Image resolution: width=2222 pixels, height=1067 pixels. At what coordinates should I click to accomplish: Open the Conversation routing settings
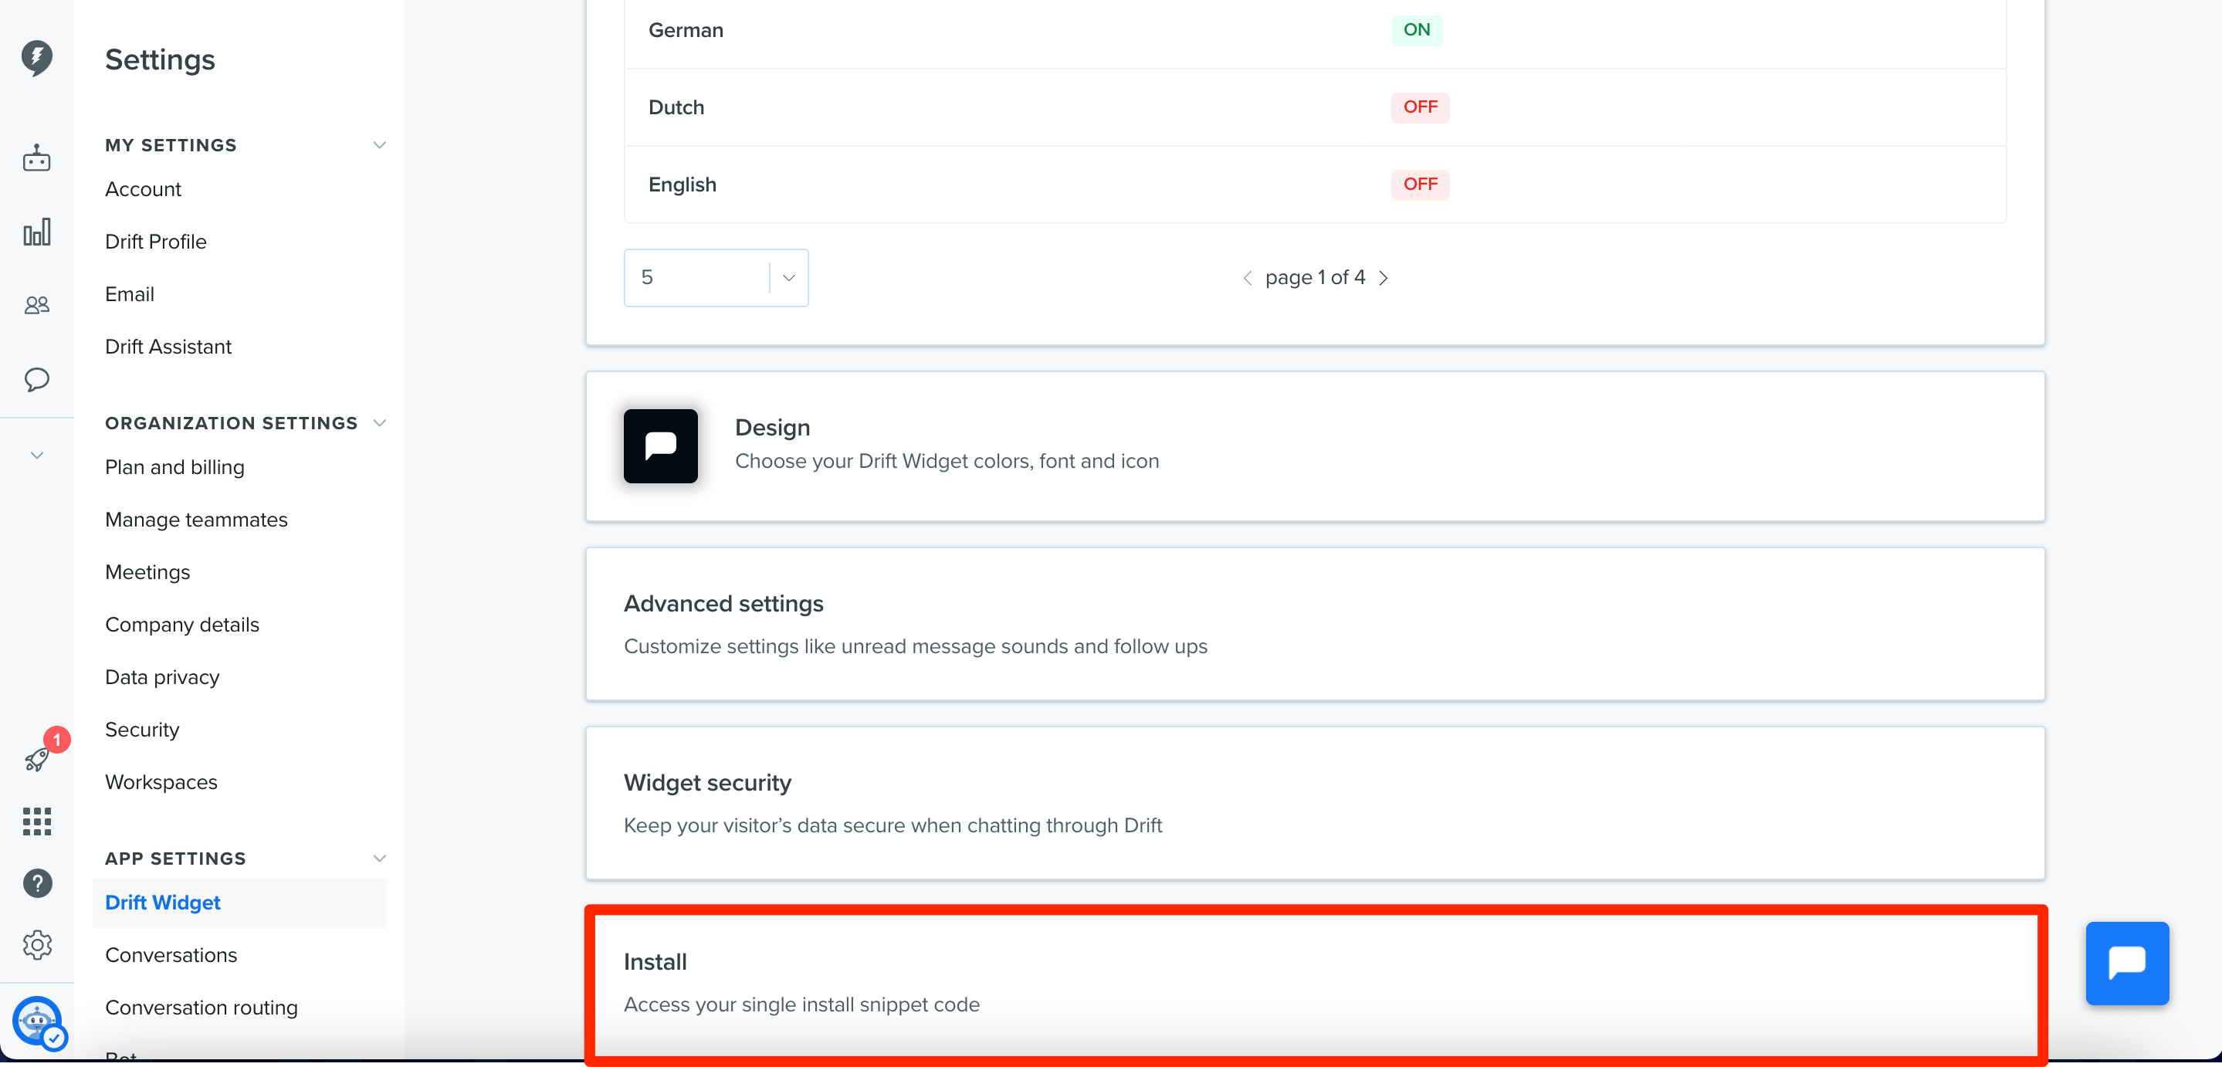point(201,1007)
